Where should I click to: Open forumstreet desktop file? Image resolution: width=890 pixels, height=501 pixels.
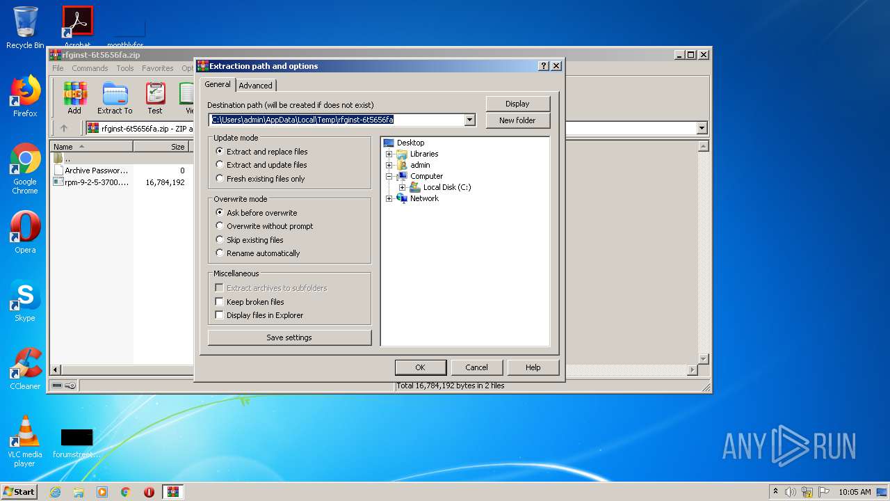tap(76, 444)
